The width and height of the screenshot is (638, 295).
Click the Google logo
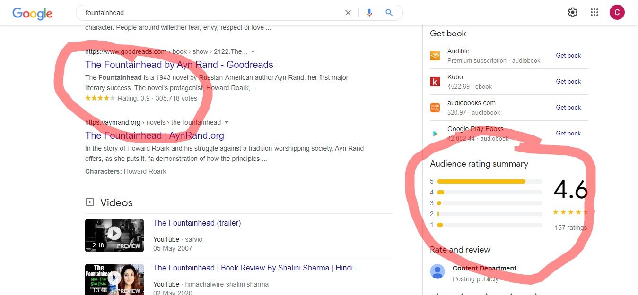click(32, 14)
